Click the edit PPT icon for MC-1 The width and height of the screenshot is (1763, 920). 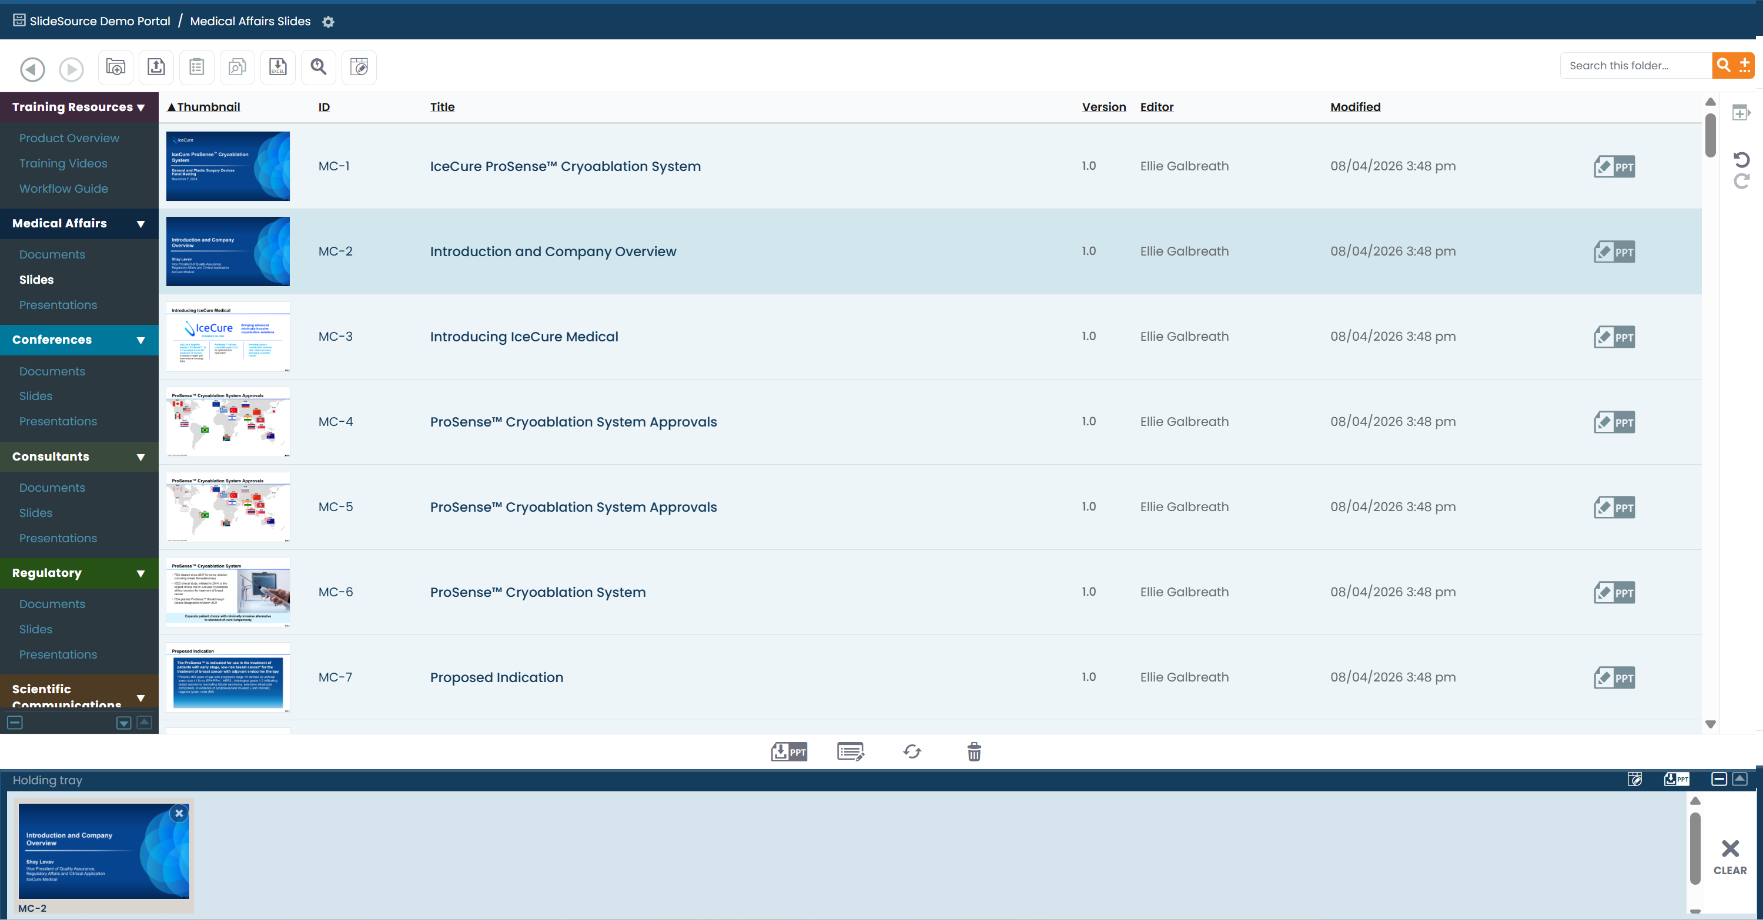click(x=1614, y=166)
